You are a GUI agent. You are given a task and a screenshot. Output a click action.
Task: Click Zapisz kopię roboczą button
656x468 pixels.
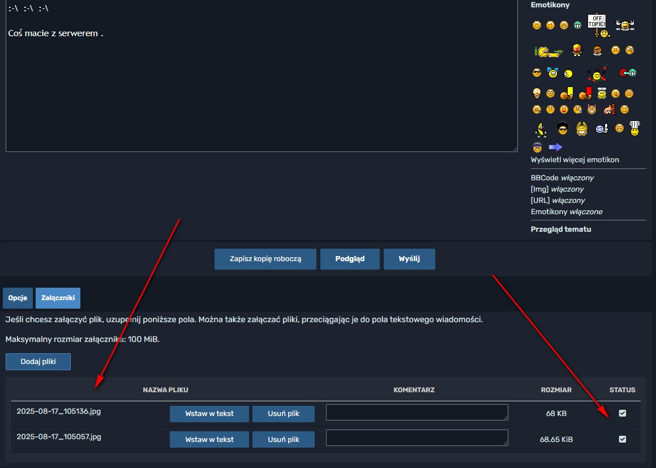pos(265,259)
